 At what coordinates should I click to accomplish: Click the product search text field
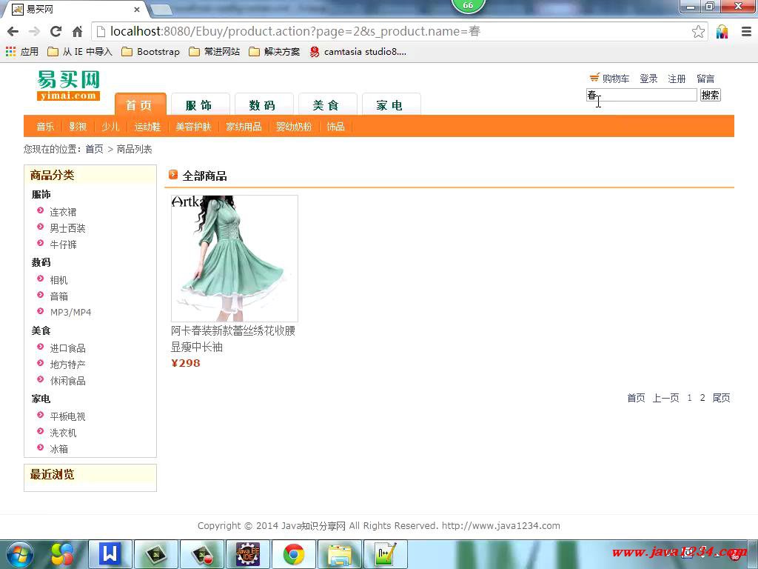641,95
